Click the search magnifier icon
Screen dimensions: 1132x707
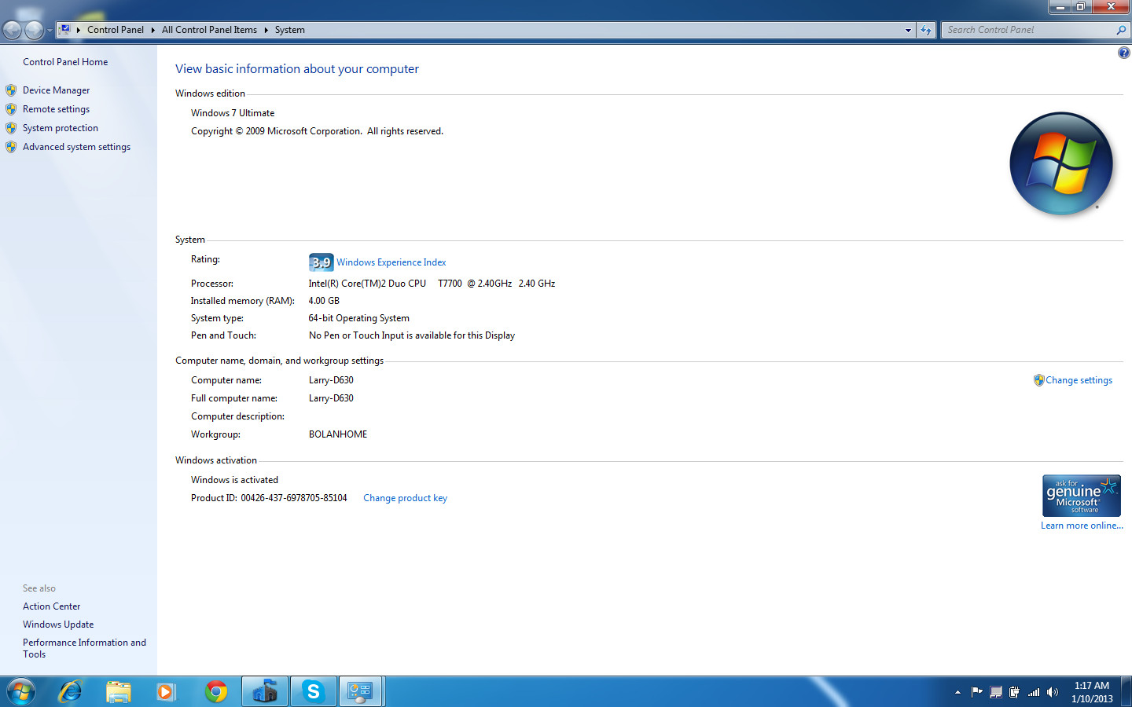(x=1121, y=30)
